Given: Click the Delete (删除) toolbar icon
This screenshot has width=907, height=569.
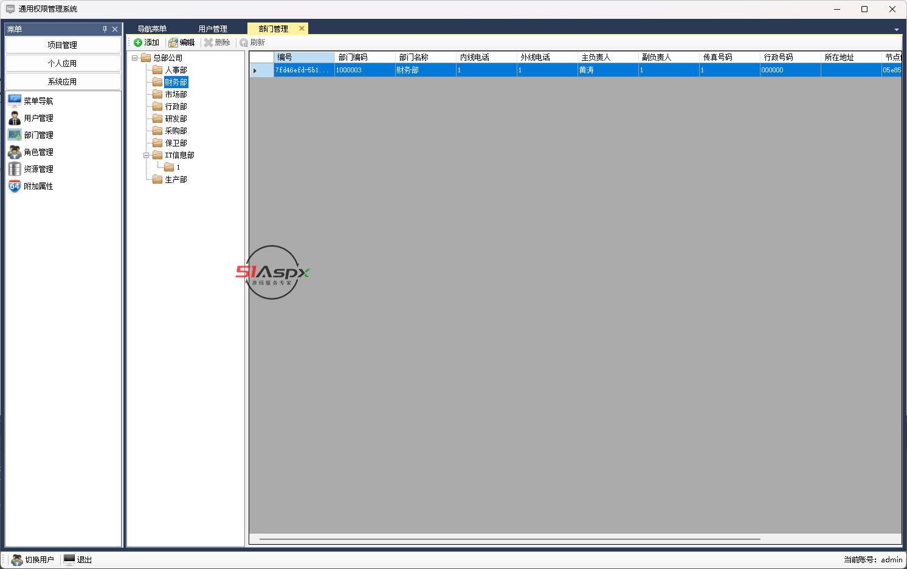Looking at the screenshot, I should (x=209, y=43).
